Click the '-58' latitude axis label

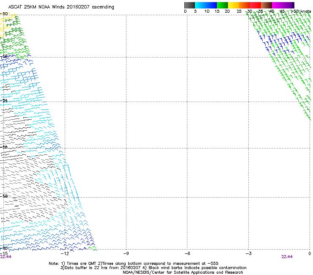[x=4, y=196]
